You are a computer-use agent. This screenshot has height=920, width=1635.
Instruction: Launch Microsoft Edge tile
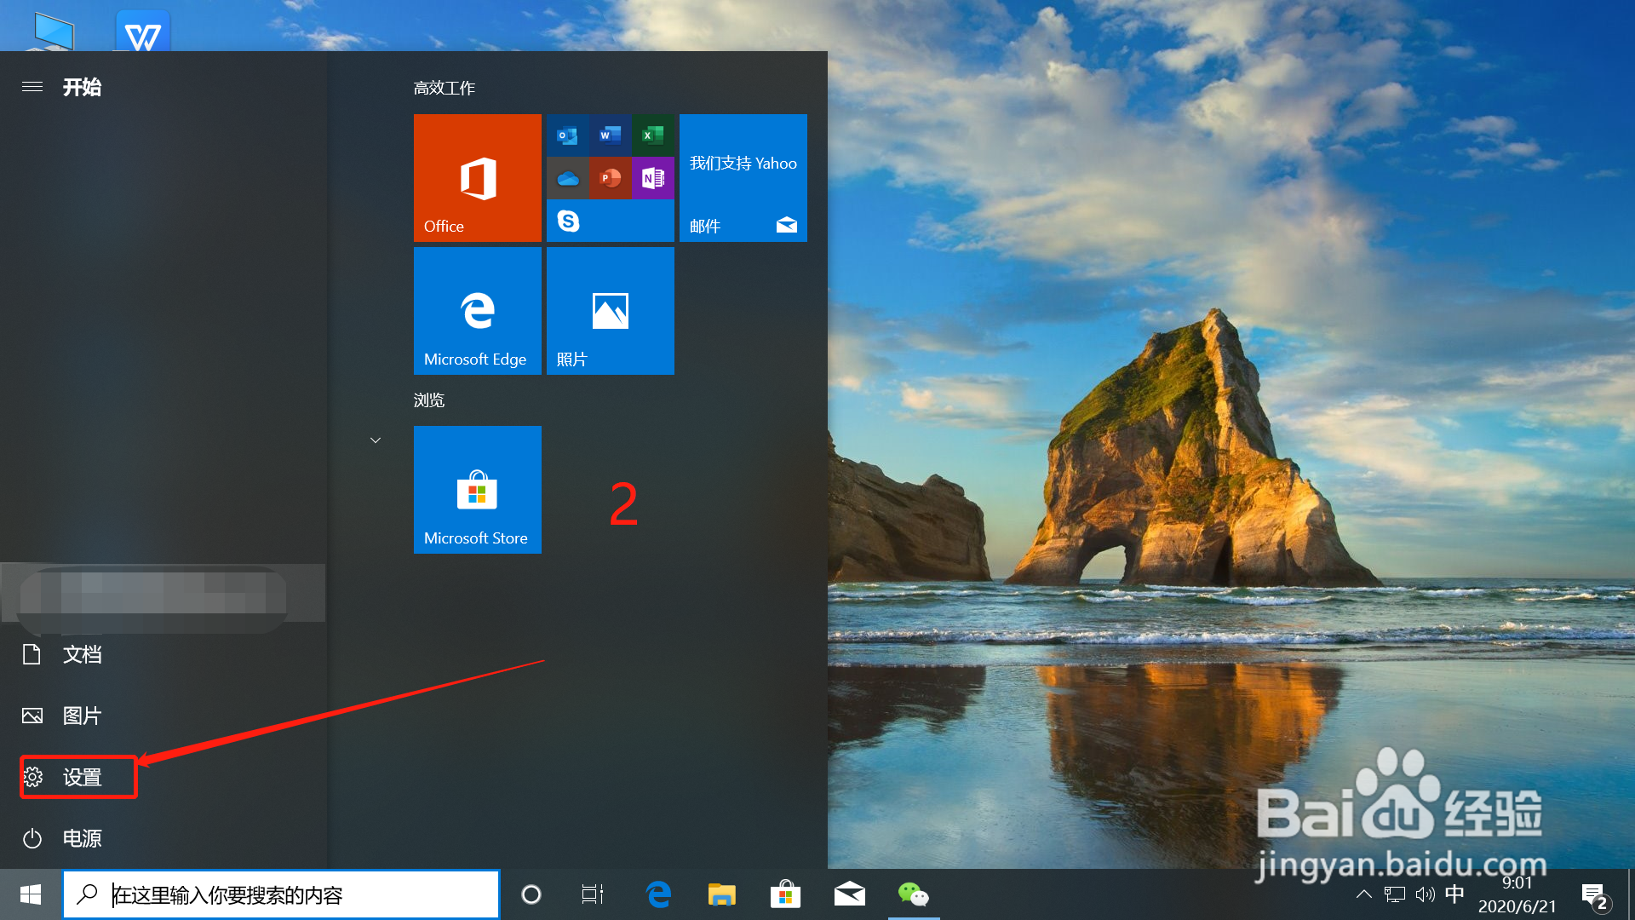[477, 310]
